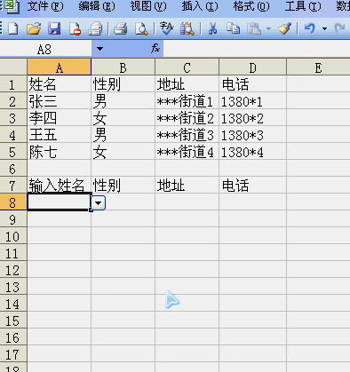Click the Permission document icon
Viewport: 350px width, 372px height.
coord(75,29)
